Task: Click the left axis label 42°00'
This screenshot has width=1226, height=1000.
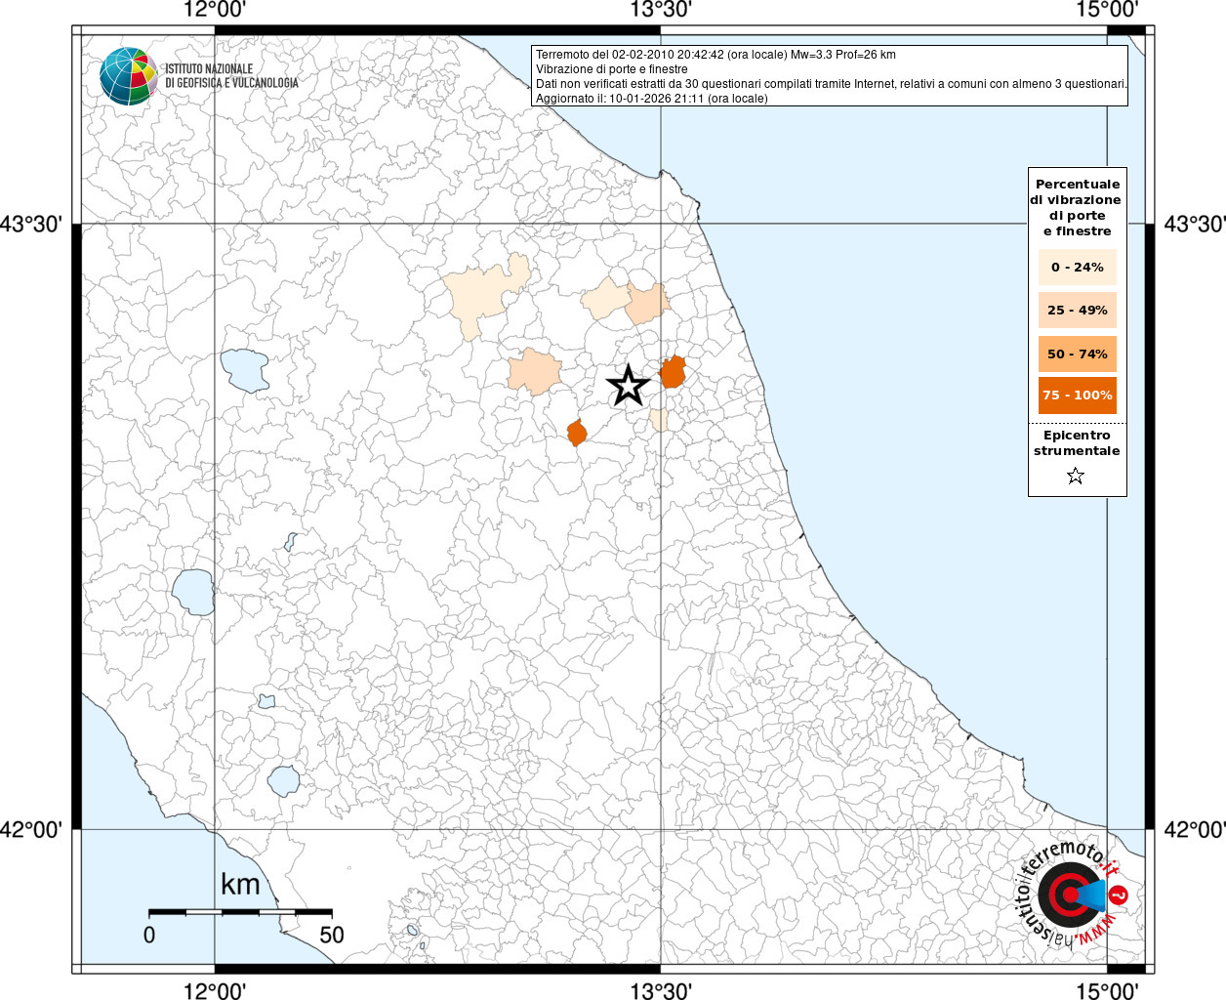Action: (x=31, y=830)
